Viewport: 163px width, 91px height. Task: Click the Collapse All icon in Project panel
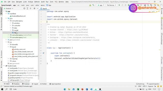[x=31, y=8]
